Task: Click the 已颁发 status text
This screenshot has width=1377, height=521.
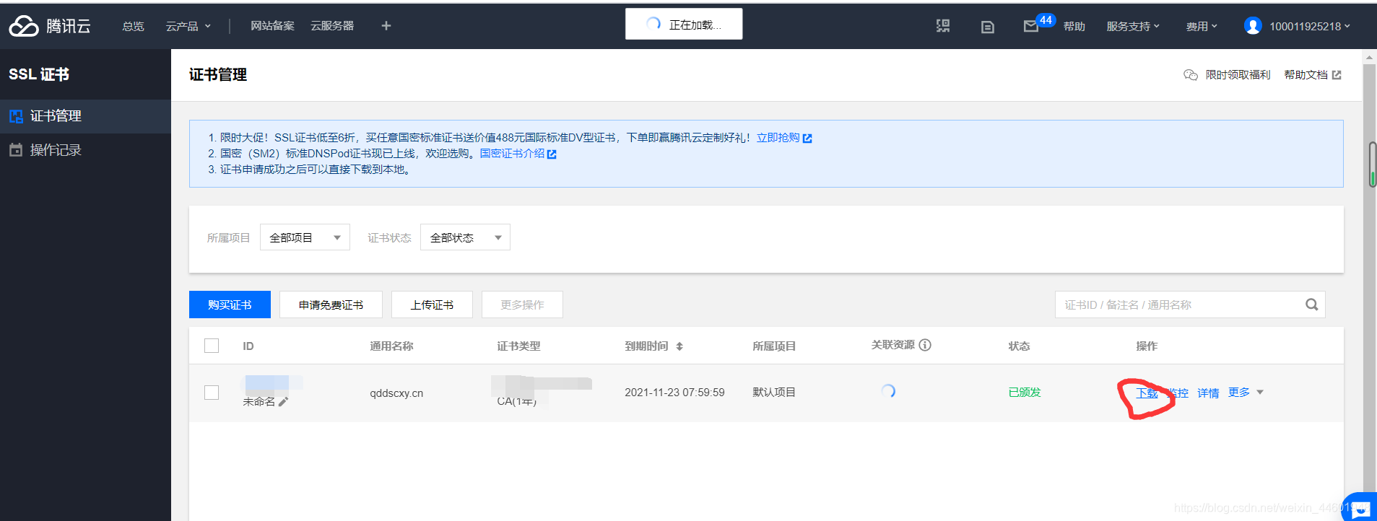Action: click(1025, 393)
